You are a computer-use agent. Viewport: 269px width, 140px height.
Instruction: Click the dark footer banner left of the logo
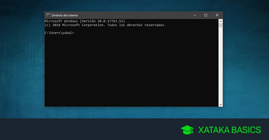(x=81, y=129)
